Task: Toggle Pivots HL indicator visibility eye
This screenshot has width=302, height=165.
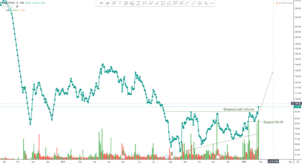Action: click(17, 6)
